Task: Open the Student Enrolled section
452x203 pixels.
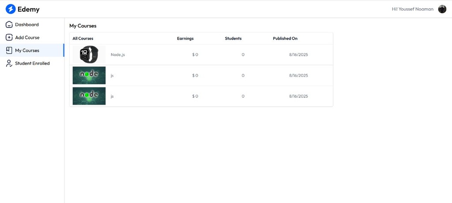Action: 32,63
